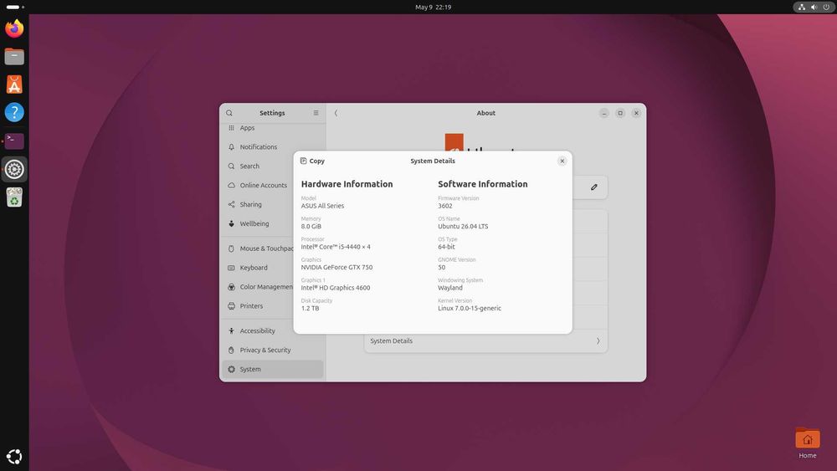The width and height of the screenshot is (837, 471).
Task: Show applications via Ubuntu logo
Action: pos(14,457)
